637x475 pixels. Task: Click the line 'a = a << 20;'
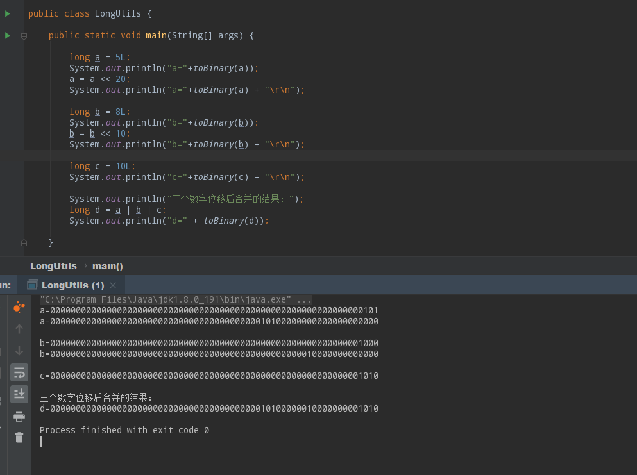coord(99,79)
